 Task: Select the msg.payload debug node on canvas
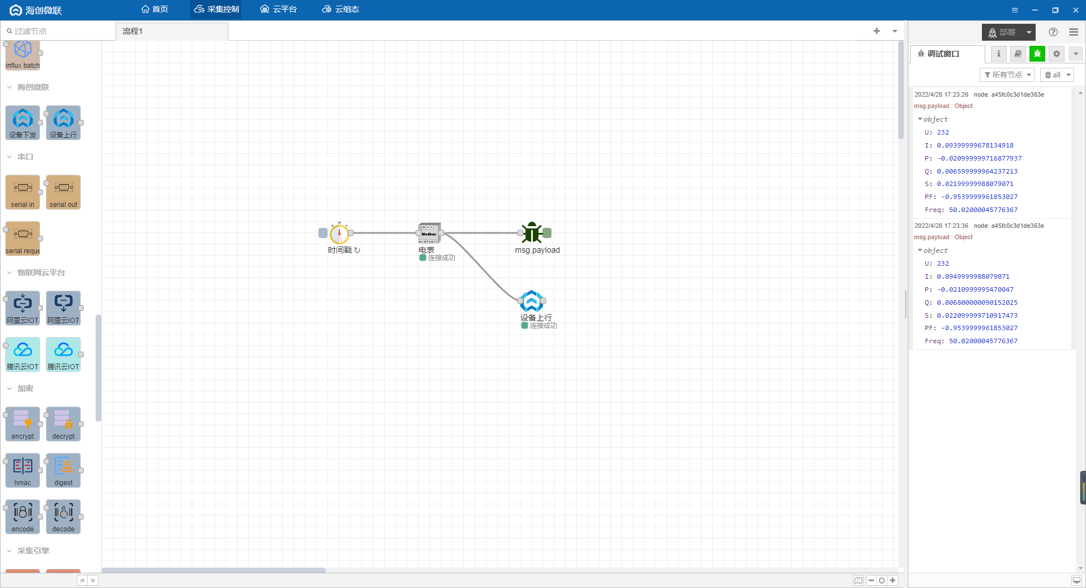coord(532,233)
